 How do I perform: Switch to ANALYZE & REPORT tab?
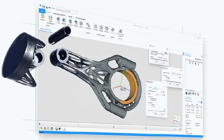click(x=59, y=14)
